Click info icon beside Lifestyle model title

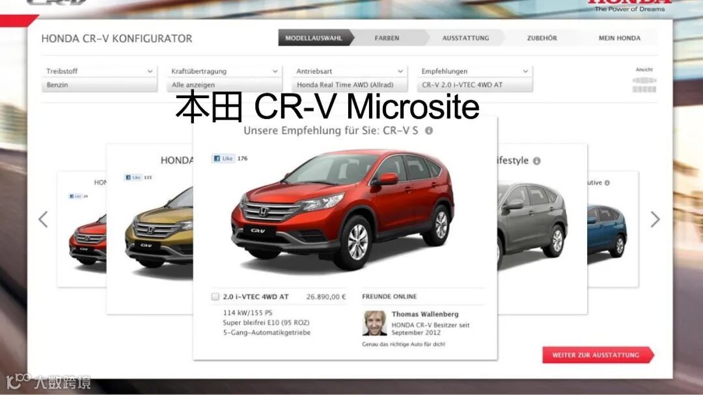[x=536, y=161]
